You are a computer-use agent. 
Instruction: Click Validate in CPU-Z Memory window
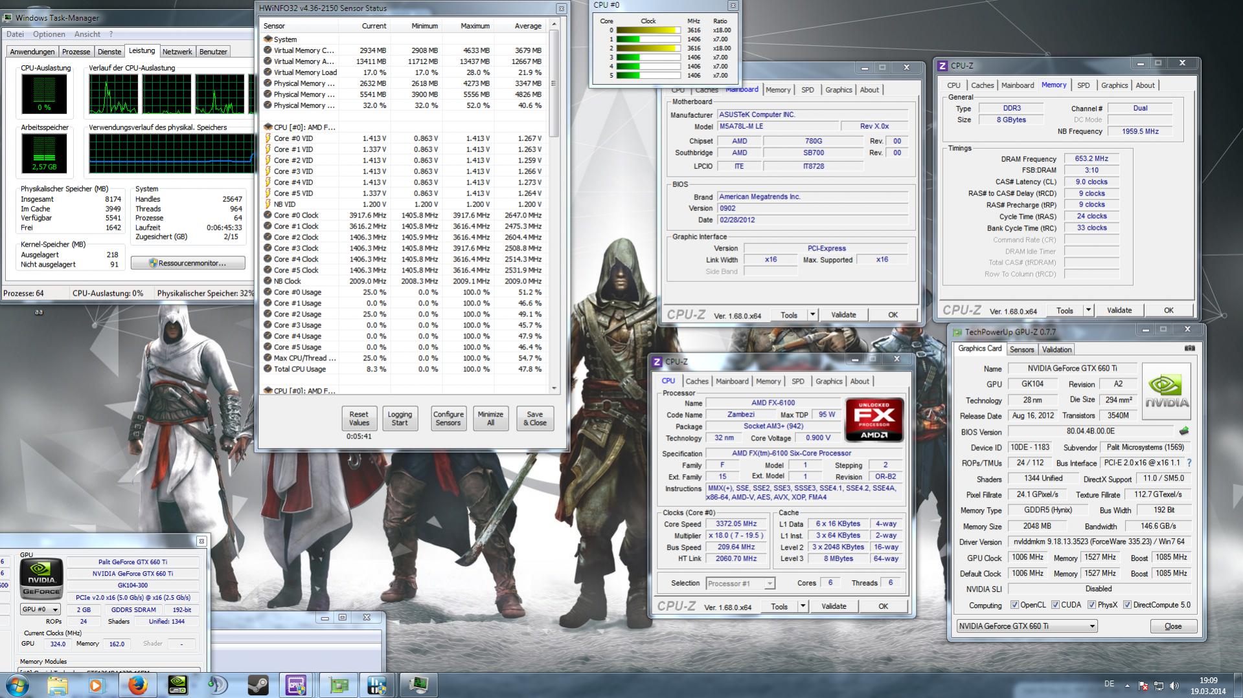tap(1119, 311)
